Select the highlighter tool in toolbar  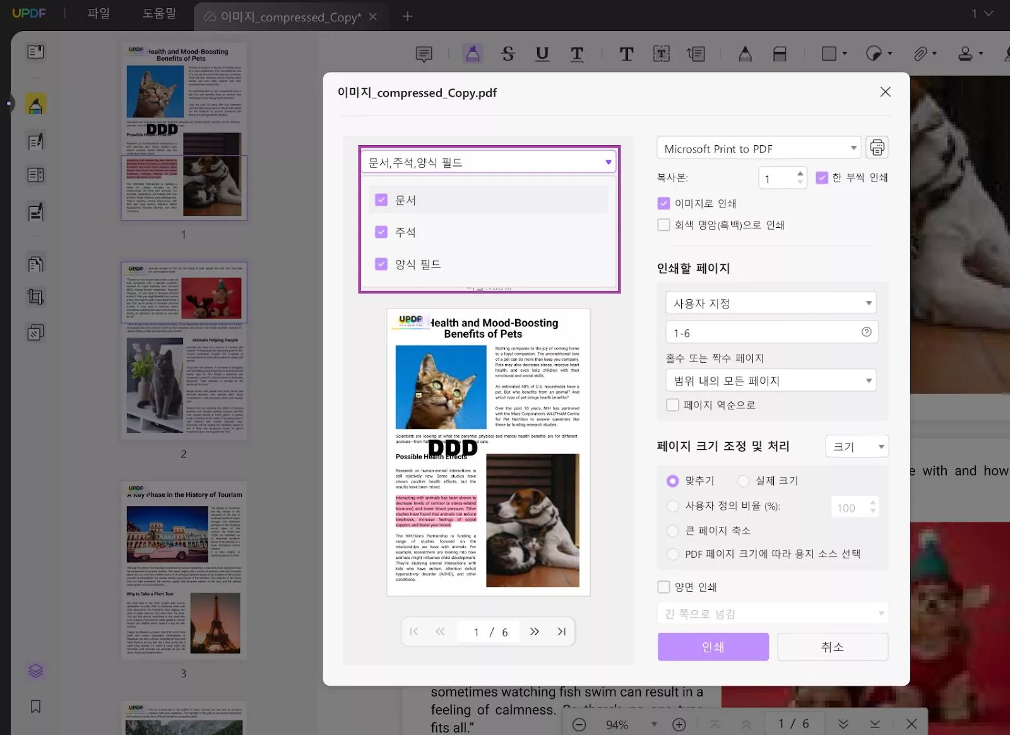[x=472, y=54]
